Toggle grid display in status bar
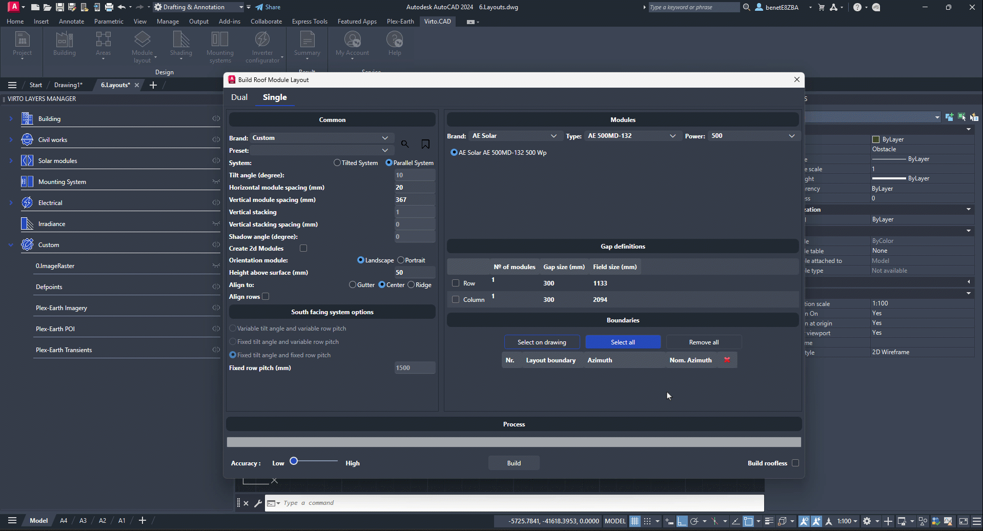 pos(634,521)
